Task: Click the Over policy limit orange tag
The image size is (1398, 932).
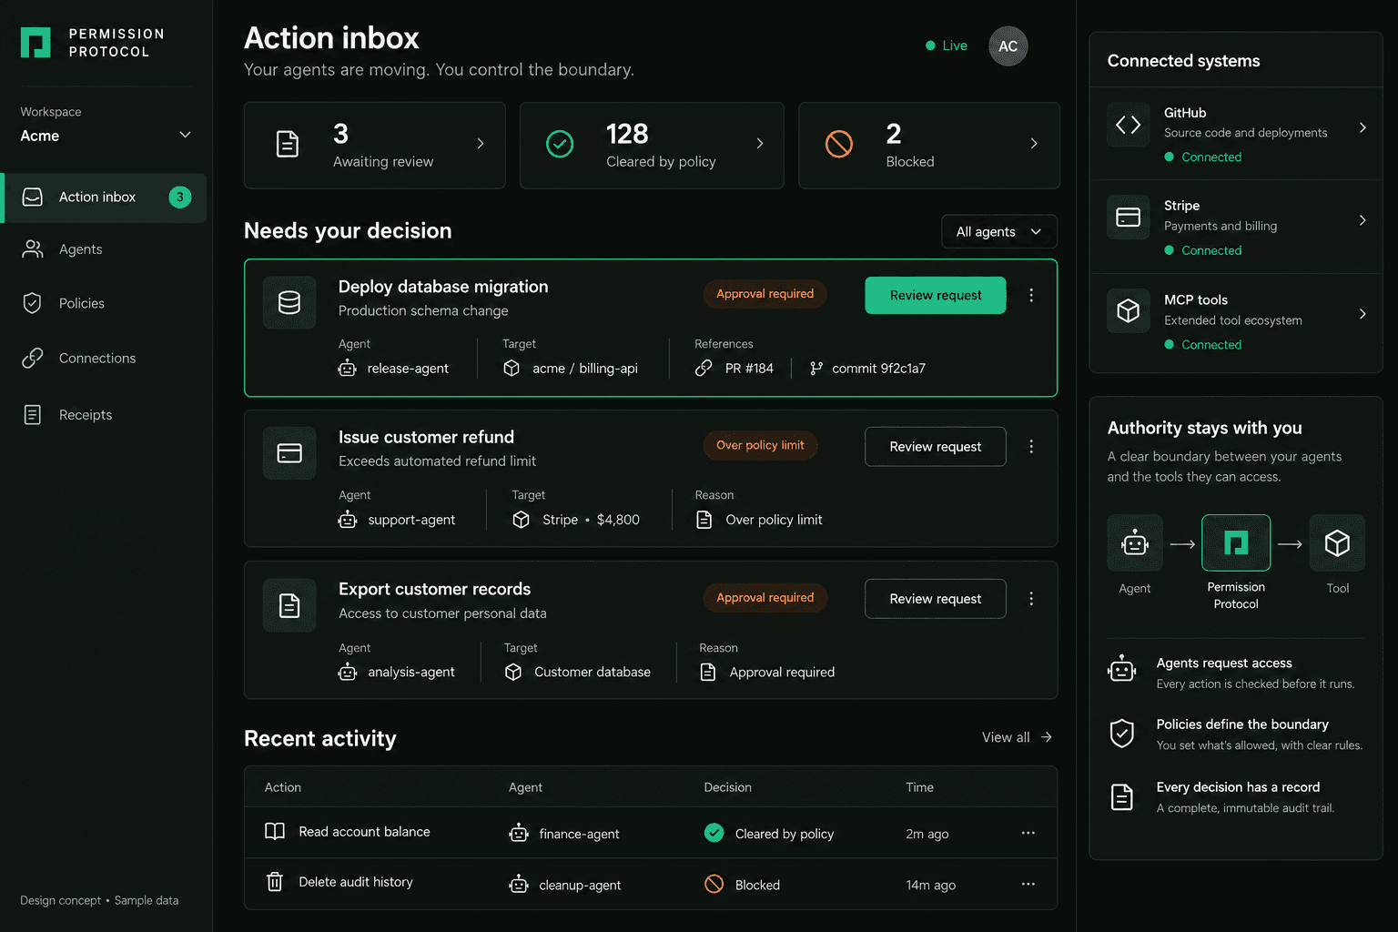Action: pos(760,445)
